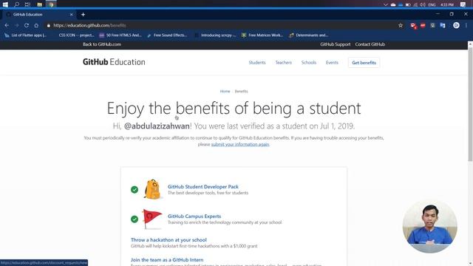Open Contact GitHub link
The image size is (473, 266).
click(370, 44)
